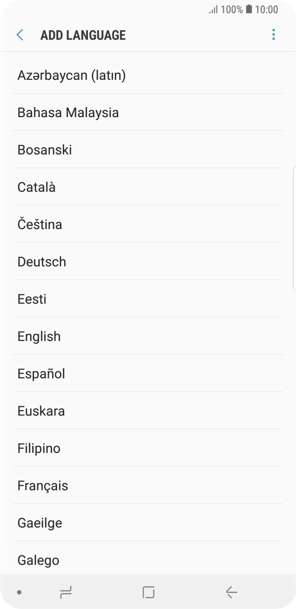
Task: Select Azərbaycan (latın) at the top of the list
Action: click(x=71, y=75)
